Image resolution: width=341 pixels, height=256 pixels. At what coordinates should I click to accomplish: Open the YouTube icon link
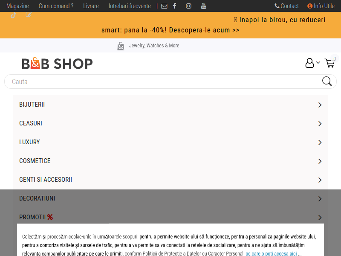click(203, 6)
